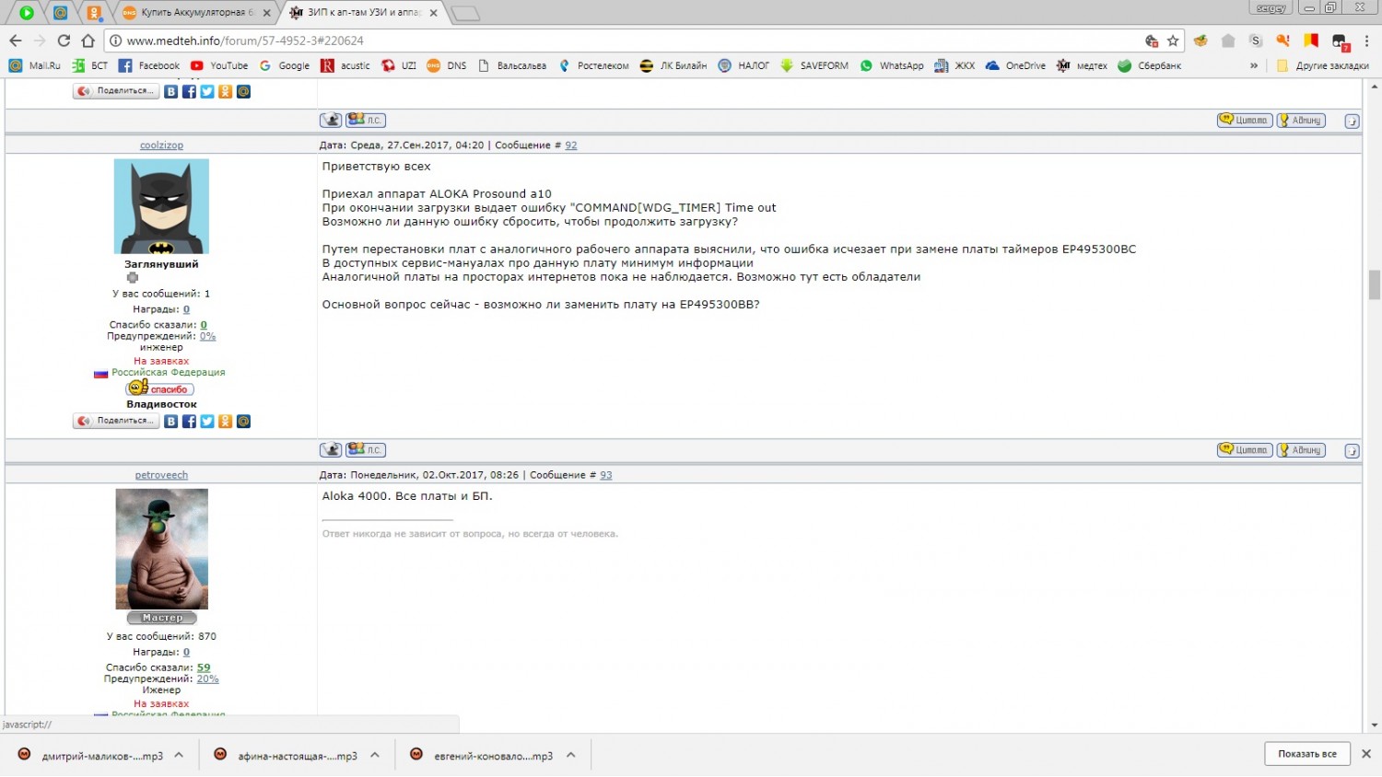Click Facebook share icon under coolzizop's profile
The width and height of the screenshot is (1382, 777).
[x=189, y=422]
